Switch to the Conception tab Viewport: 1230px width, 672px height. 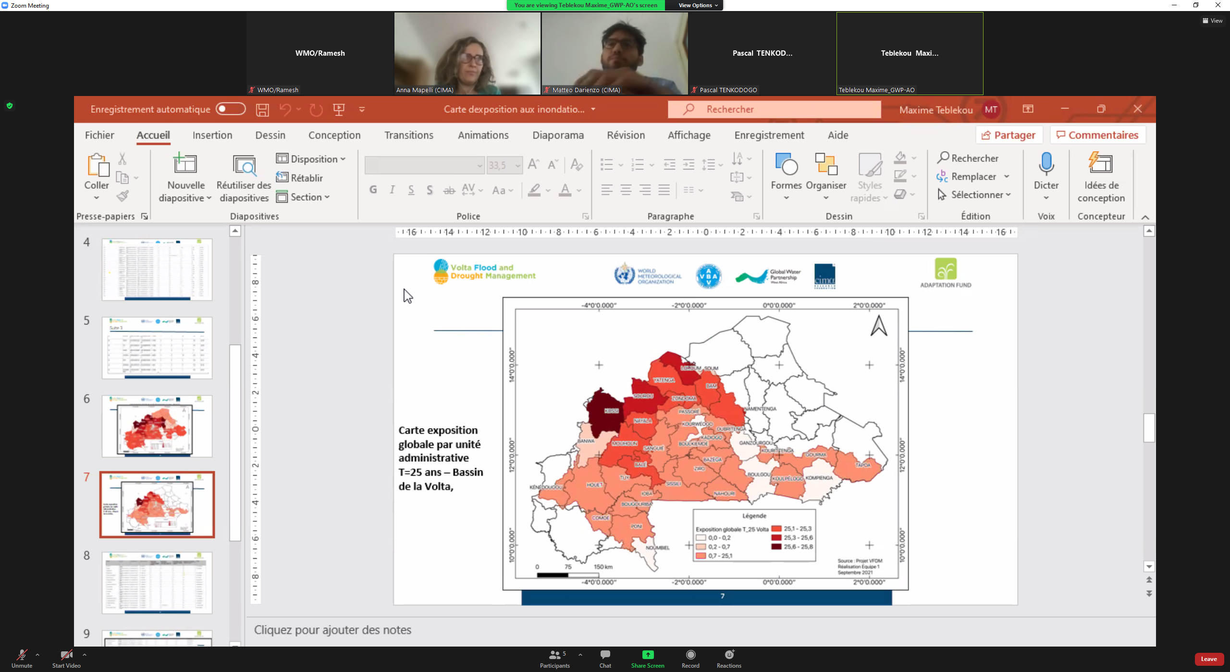click(334, 135)
